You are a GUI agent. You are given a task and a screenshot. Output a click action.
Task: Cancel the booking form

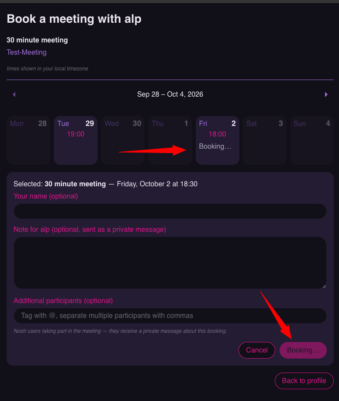(x=257, y=350)
